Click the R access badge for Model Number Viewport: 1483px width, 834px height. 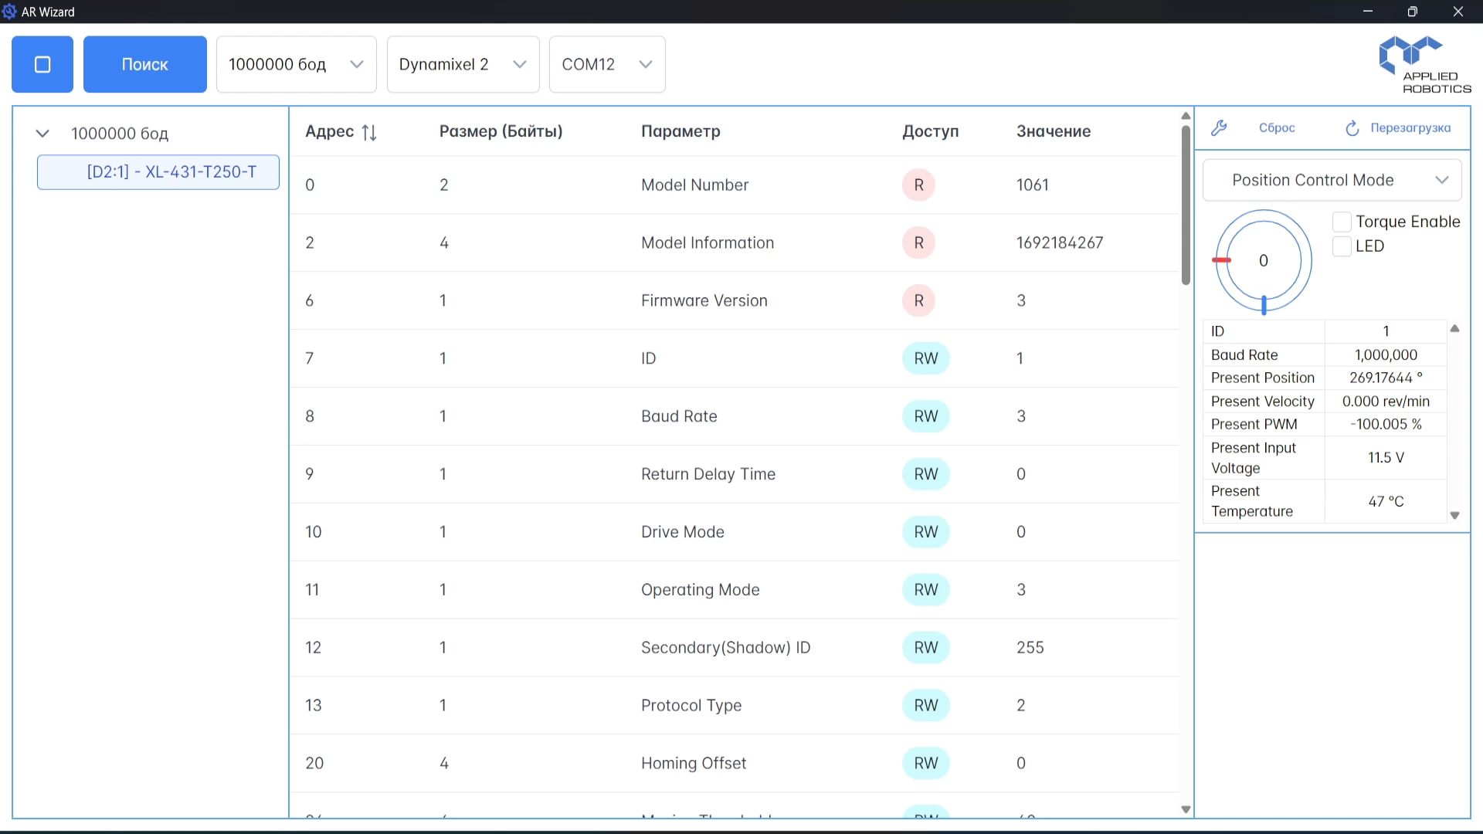point(918,185)
